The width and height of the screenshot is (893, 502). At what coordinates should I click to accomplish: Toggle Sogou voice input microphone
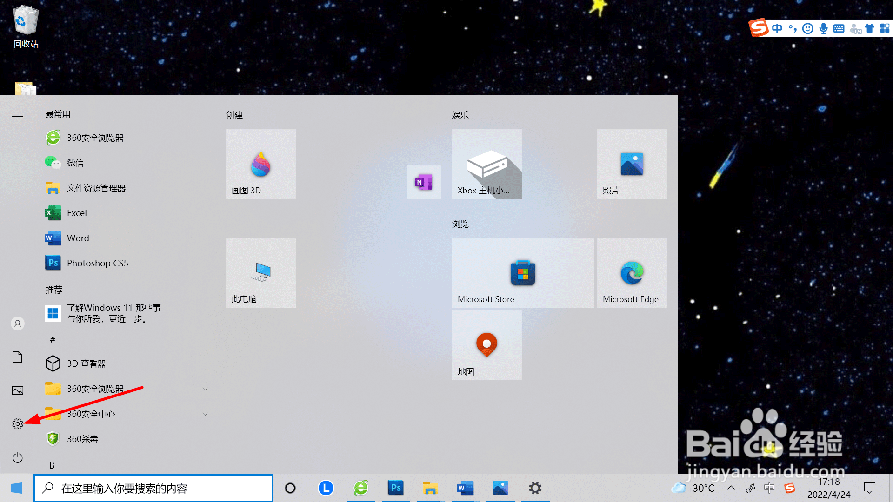point(823,28)
